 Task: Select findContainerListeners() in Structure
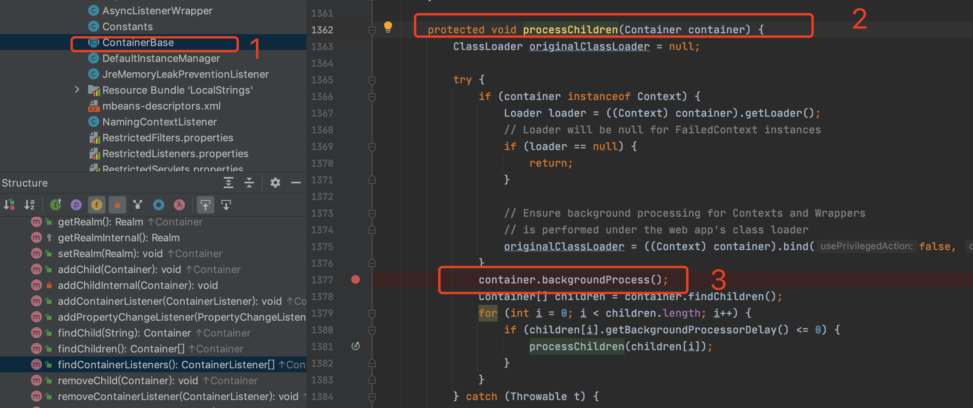coord(153,365)
